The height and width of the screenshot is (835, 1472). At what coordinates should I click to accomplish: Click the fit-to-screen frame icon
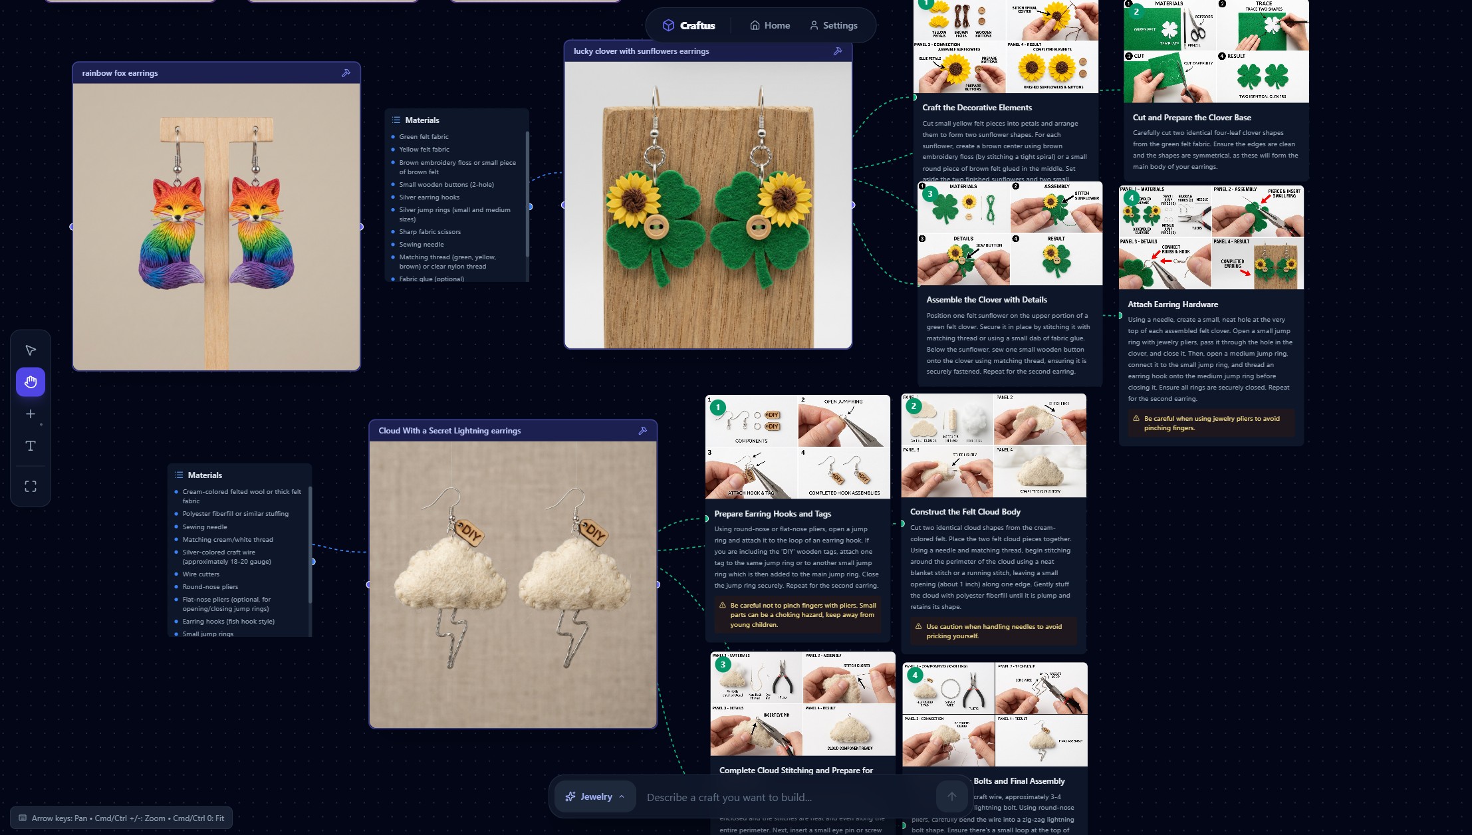(31, 487)
